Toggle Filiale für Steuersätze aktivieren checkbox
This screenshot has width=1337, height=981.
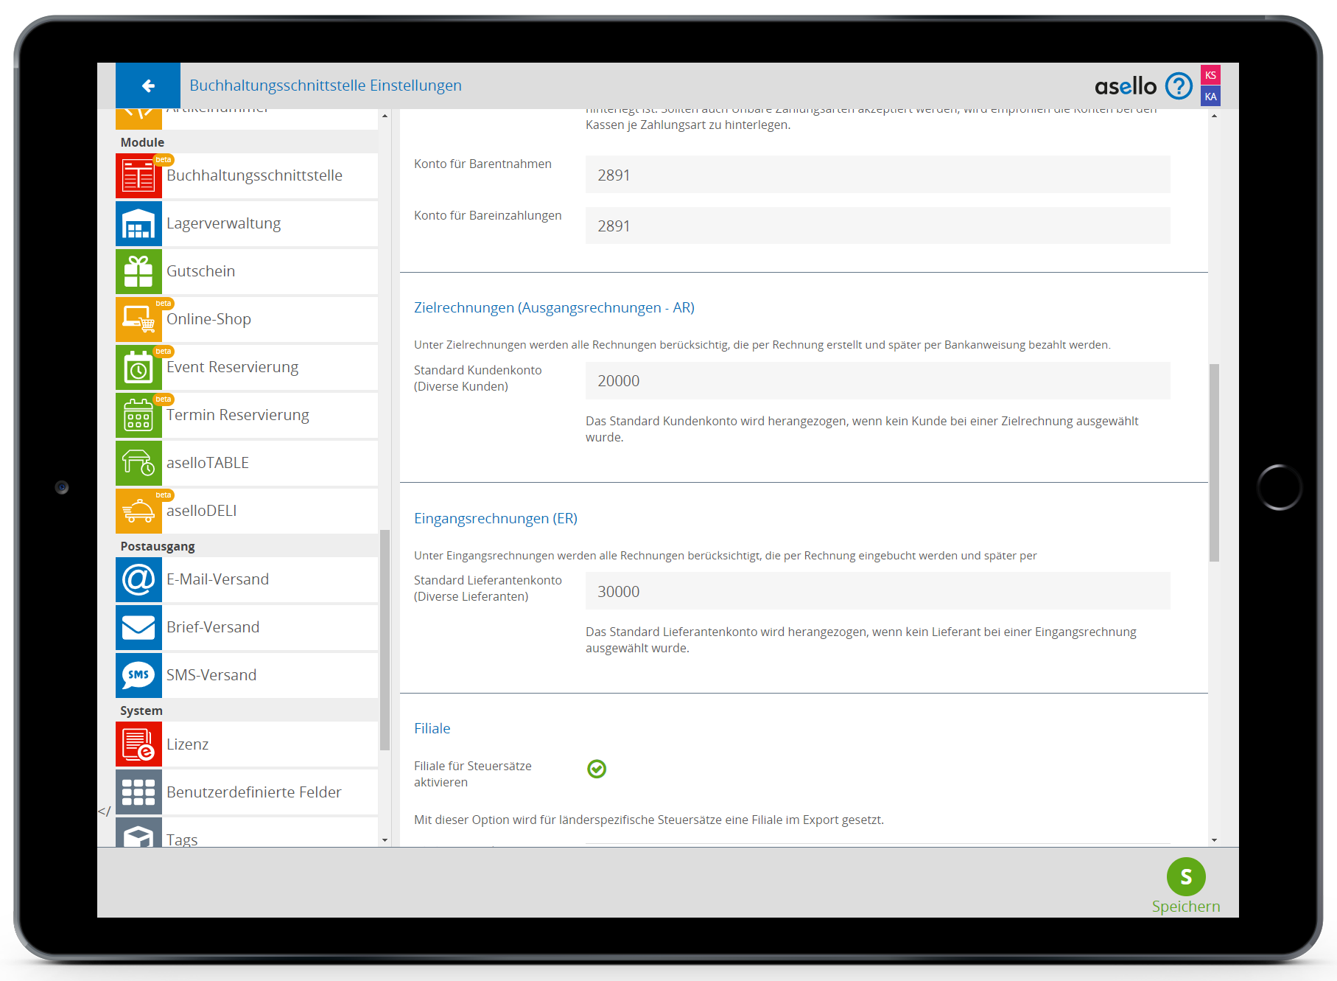click(x=597, y=769)
